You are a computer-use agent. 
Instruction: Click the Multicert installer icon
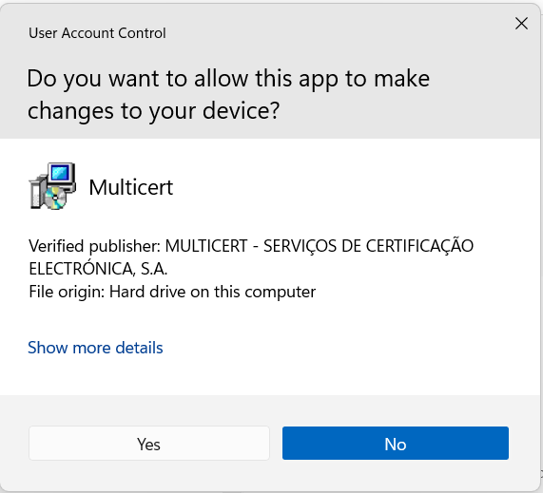click(x=52, y=186)
